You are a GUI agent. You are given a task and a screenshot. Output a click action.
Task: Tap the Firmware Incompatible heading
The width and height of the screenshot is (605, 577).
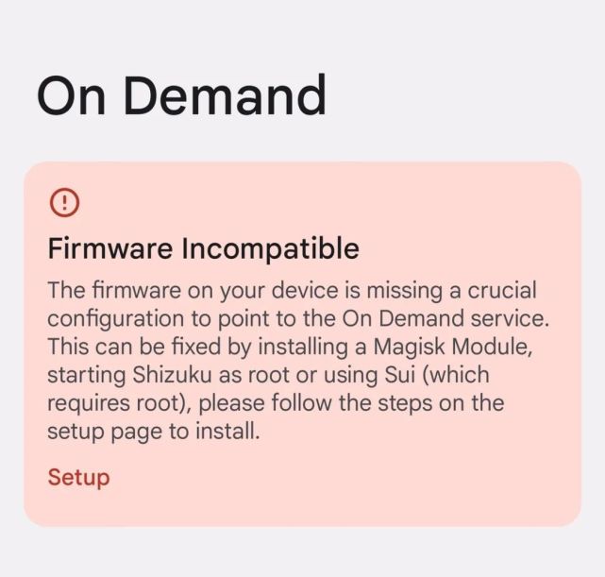tap(203, 249)
